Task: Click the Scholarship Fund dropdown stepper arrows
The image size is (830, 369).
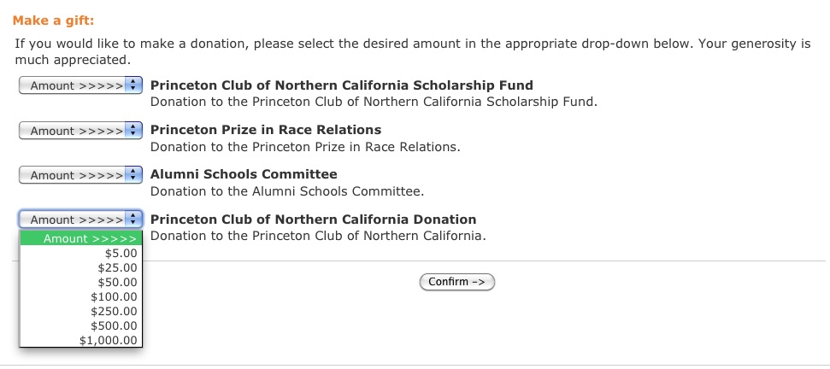Action: click(133, 85)
